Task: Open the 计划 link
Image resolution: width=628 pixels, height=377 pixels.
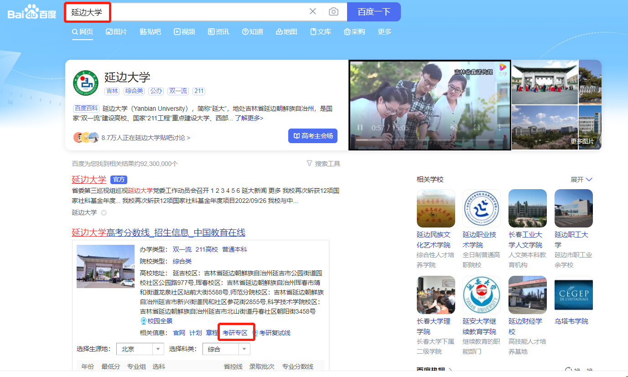Action: point(196,333)
